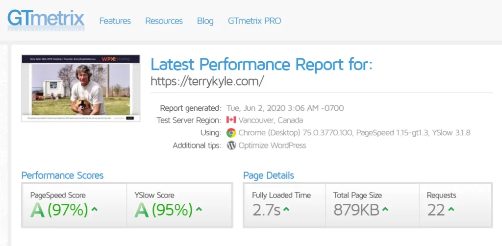Click the WordPress logo icon
502x246 pixels.
(231, 146)
